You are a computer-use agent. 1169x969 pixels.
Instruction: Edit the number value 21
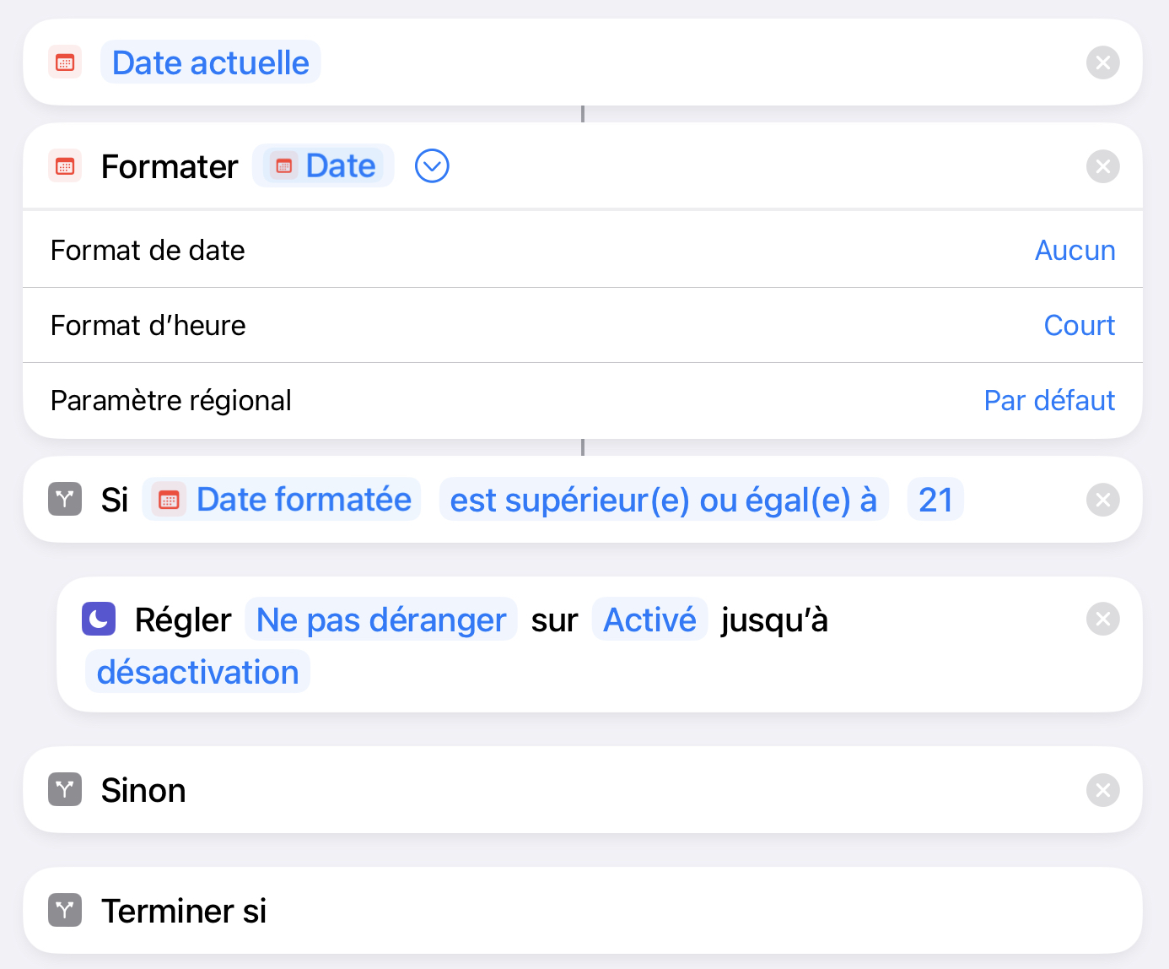(935, 501)
